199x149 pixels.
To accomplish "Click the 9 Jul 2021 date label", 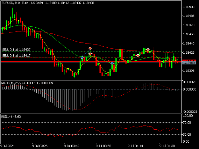I will tap(7, 146).
